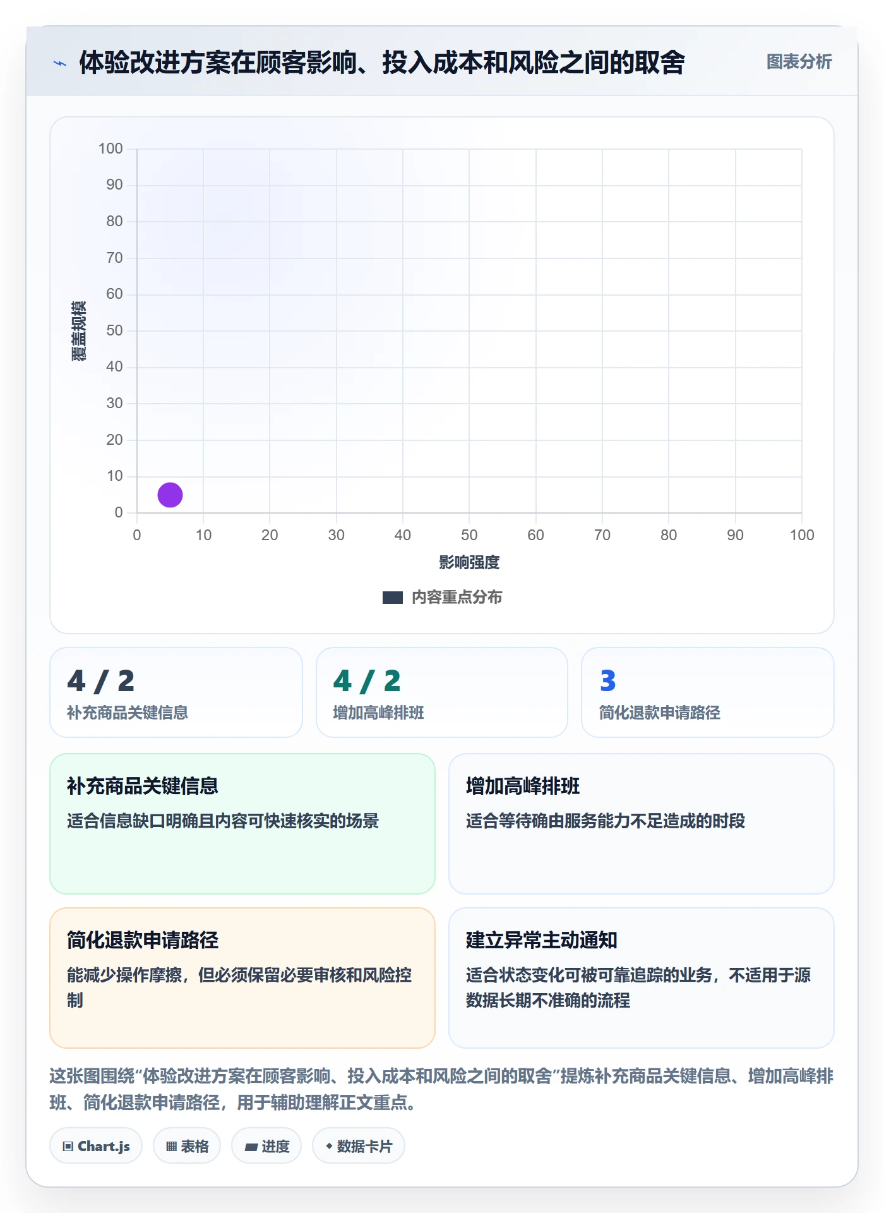The height and width of the screenshot is (1213, 884).
Task: Open the green 补充商品关键信息 detail card
Action: pyautogui.click(x=242, y=824)
